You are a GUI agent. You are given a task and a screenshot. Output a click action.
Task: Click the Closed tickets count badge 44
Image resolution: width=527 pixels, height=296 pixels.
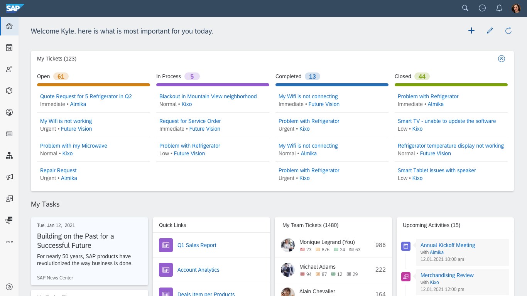point(422,76)
